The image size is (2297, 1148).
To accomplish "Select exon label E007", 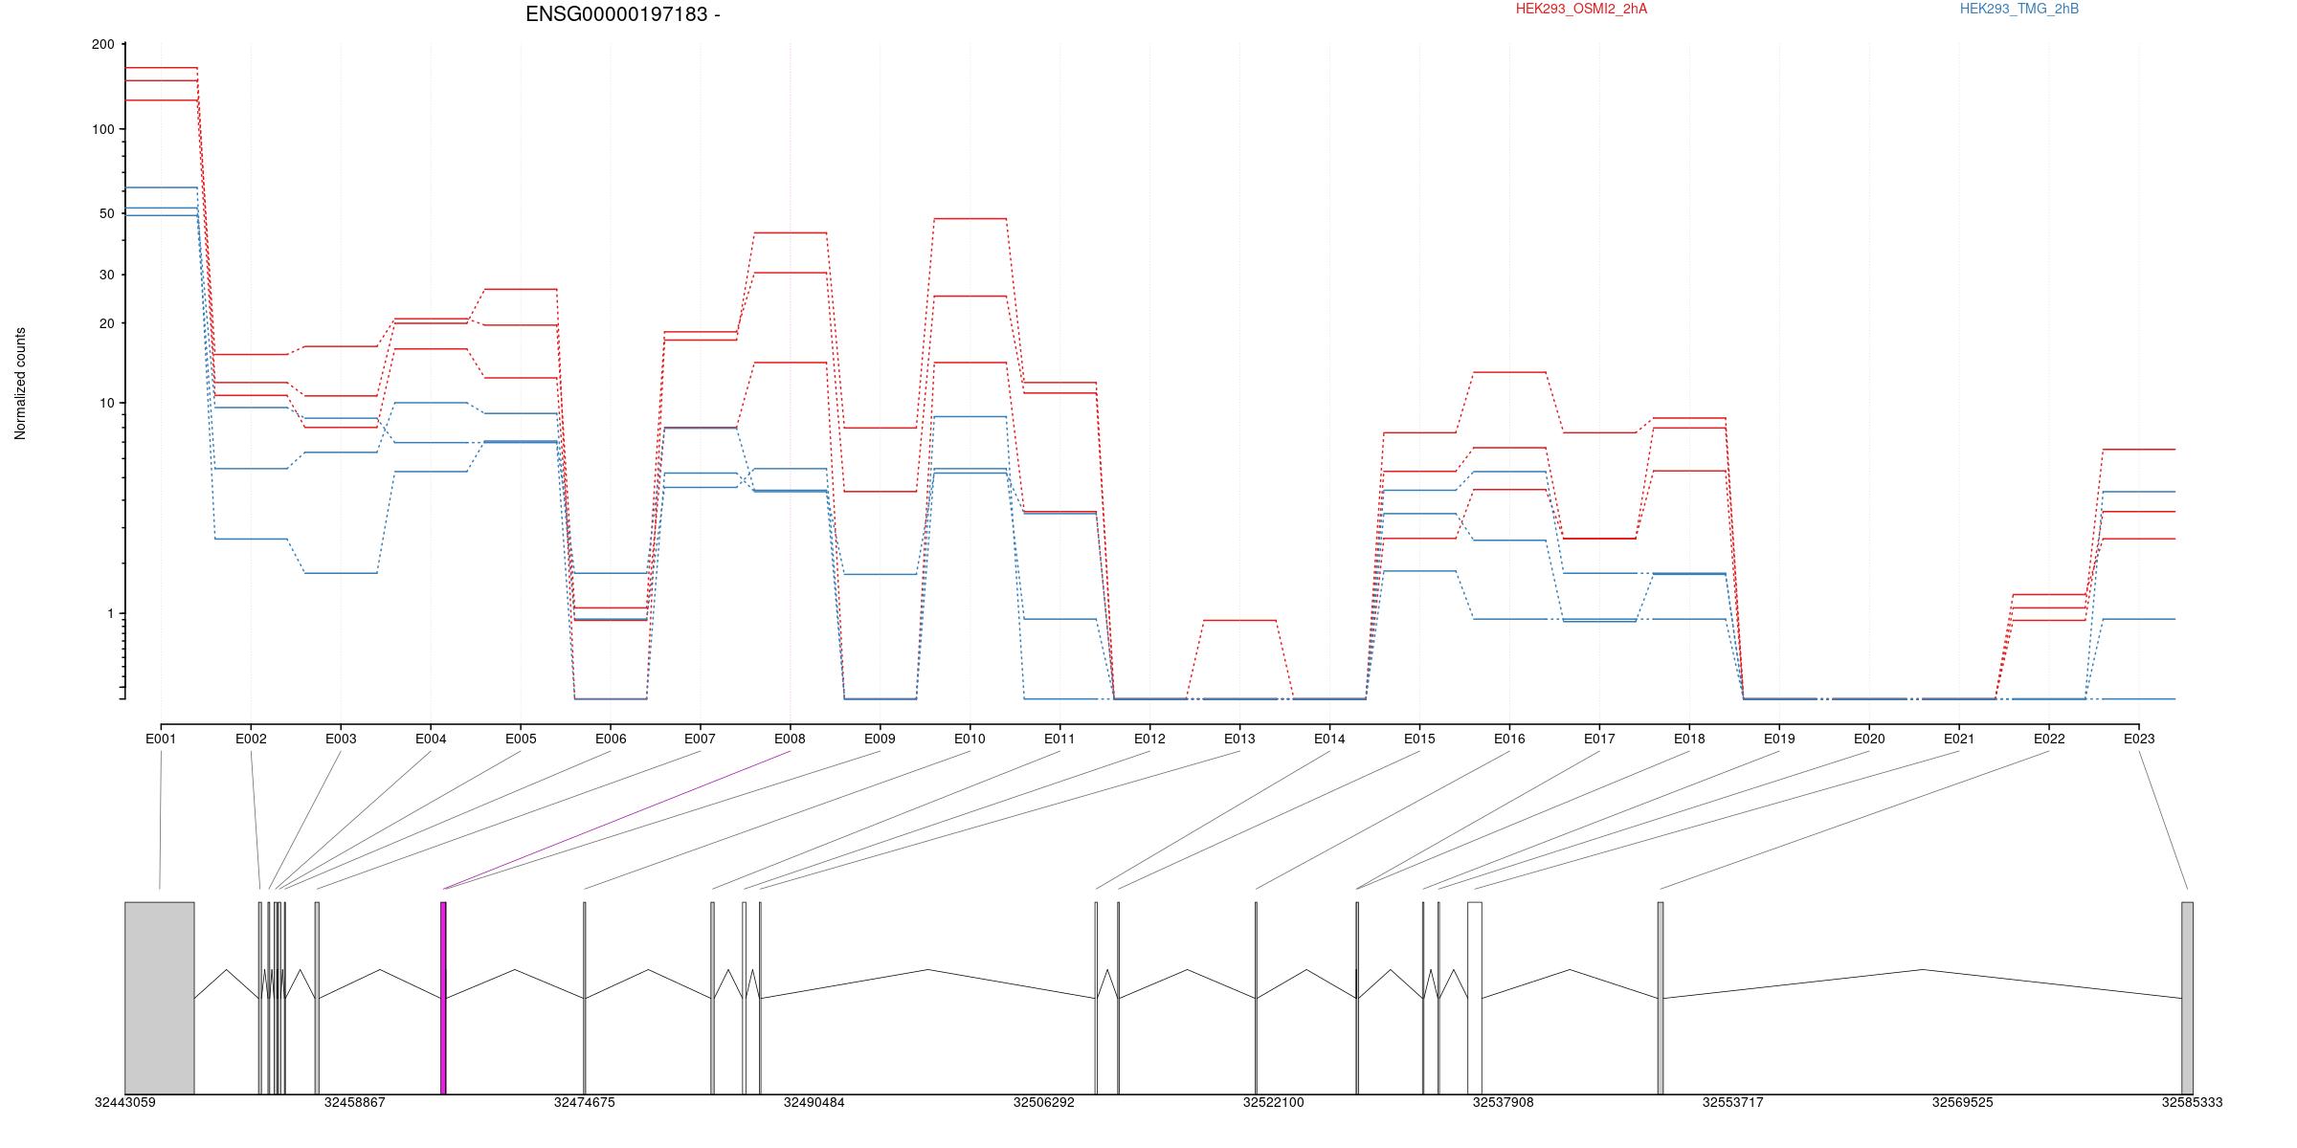I will coord(700,739).
